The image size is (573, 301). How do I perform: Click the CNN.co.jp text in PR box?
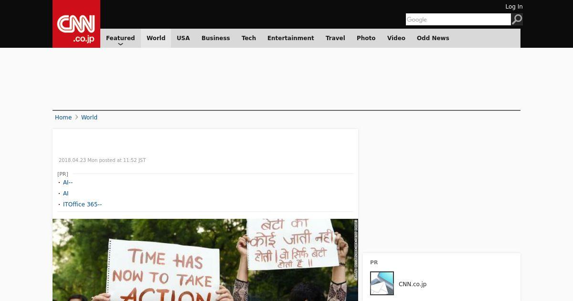413,284
